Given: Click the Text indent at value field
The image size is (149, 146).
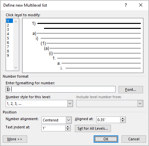Looking at the screenshot, I should (53, 128).
